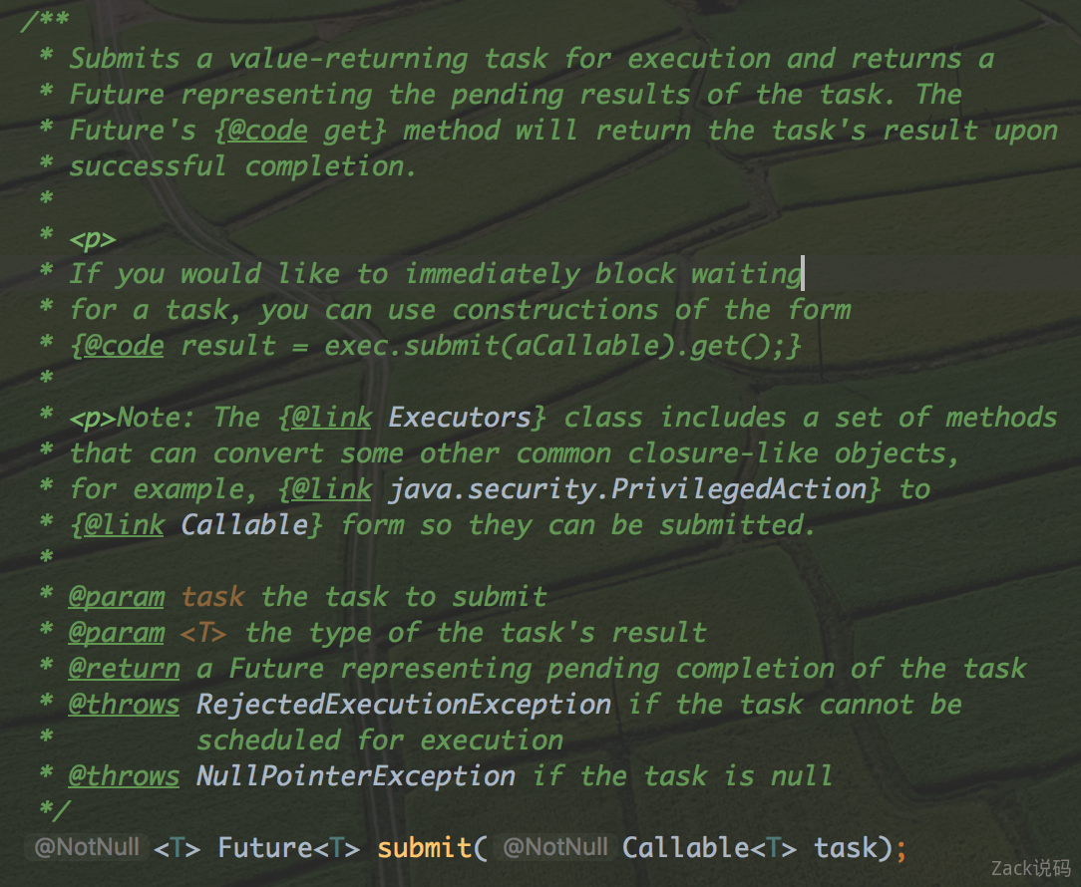This screenshot has width=1081, height=887.
Task: Click the @NotNull hint before 'Callable<T> task'
Action: pos(555,847)
